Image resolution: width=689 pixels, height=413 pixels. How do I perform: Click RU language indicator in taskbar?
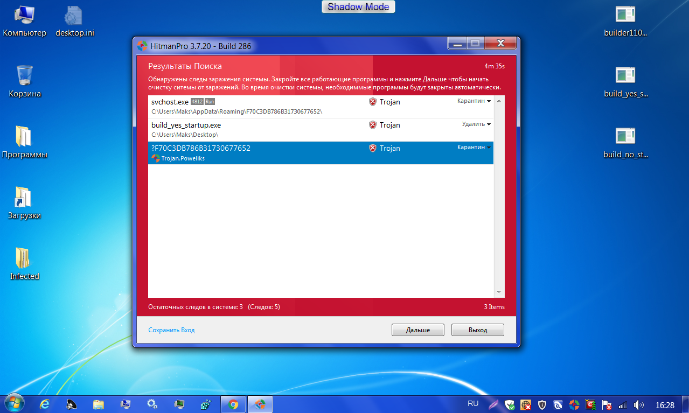coord(473,404)
